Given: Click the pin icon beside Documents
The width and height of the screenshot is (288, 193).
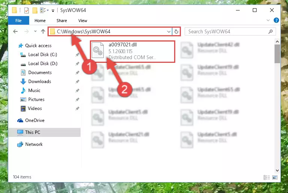Looking at the screenshot, I should (x=77, y=73).
